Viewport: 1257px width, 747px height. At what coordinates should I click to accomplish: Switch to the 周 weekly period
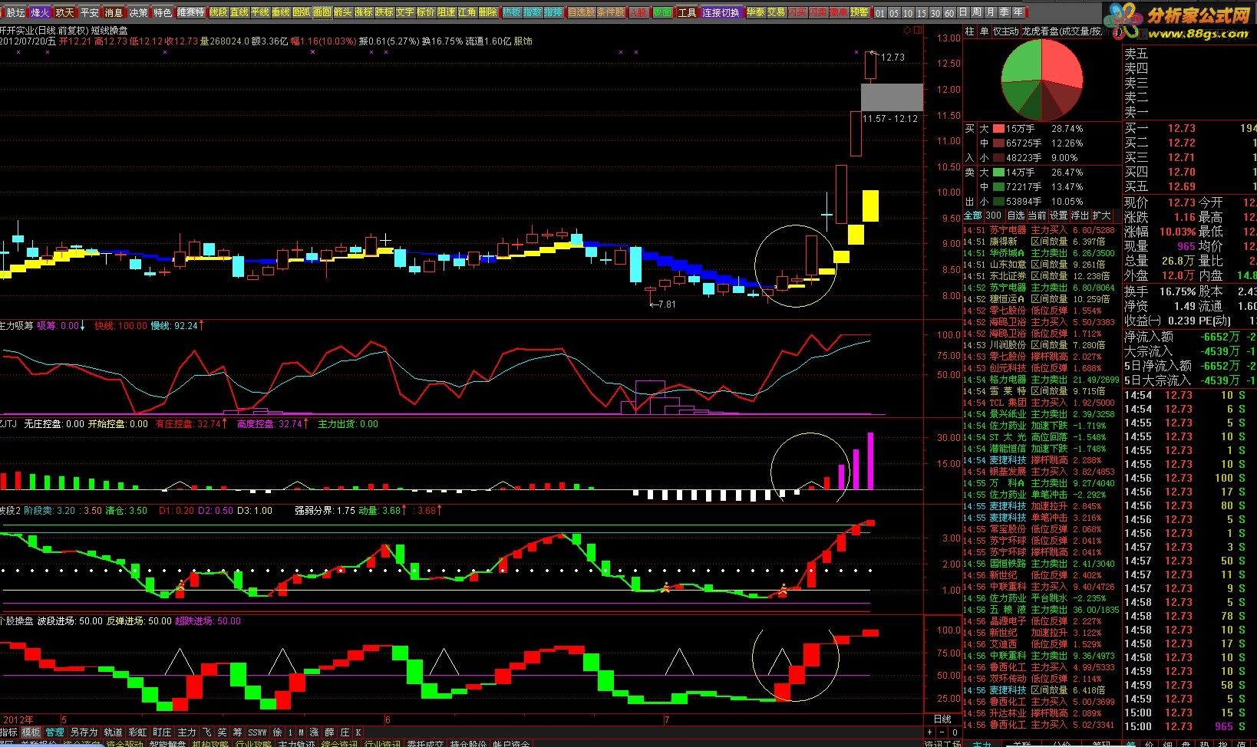(x=976, y=12)
